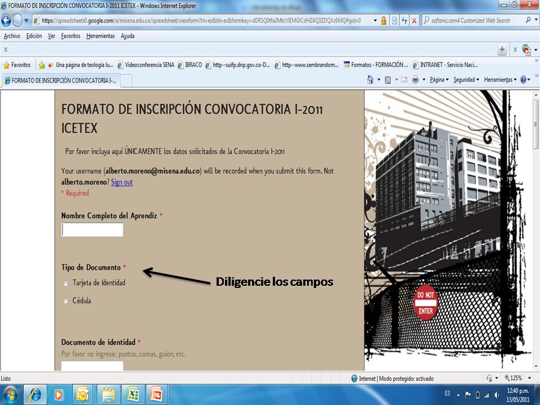Open the http--suifp.dnp.gov.co favorite
This screenshot has width=540, height=405.
coord(237,65)
